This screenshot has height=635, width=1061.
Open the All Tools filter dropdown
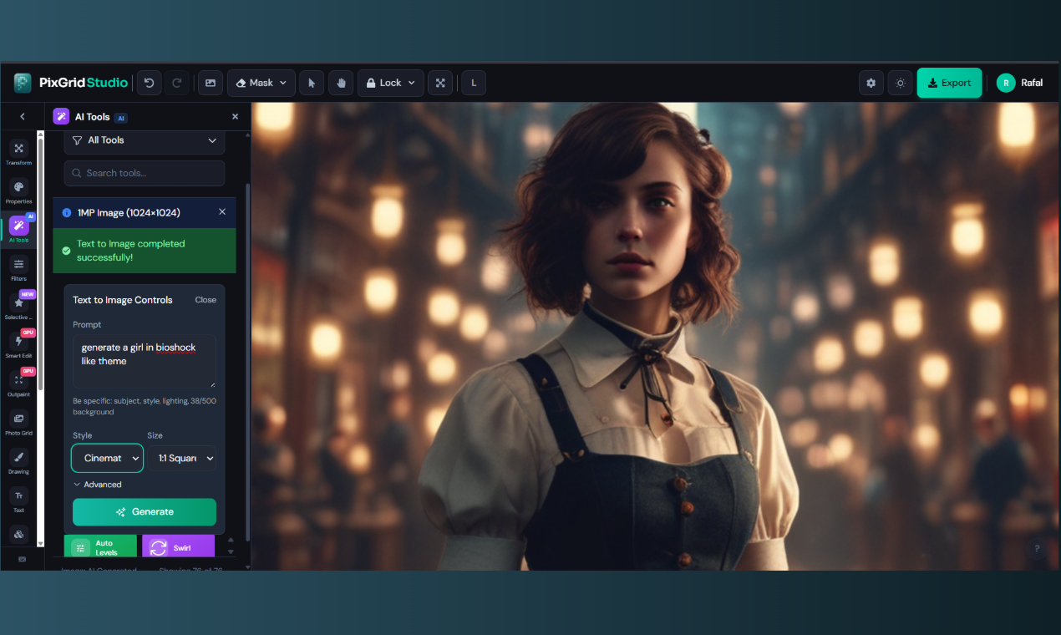[144, 140]
